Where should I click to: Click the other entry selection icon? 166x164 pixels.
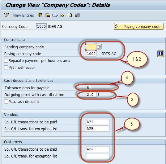77,15
